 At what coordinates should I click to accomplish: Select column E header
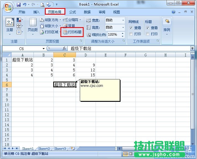(106, 55)
